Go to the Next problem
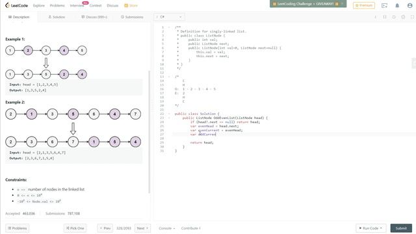416x234 pixels. tap(142, 228)
